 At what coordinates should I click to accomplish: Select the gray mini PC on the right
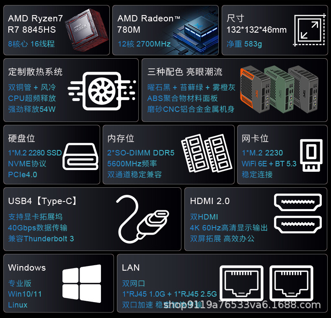[x=303, y=89]
